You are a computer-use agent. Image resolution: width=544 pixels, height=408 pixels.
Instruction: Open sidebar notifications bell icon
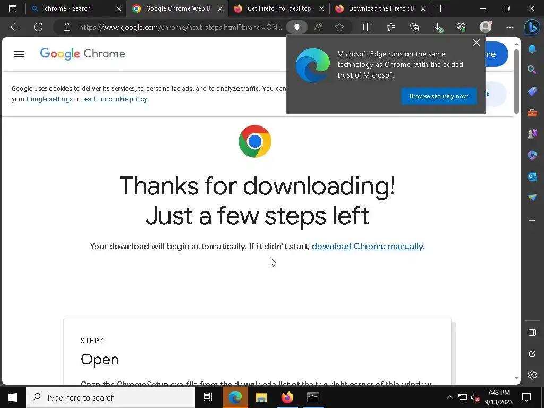532,49
